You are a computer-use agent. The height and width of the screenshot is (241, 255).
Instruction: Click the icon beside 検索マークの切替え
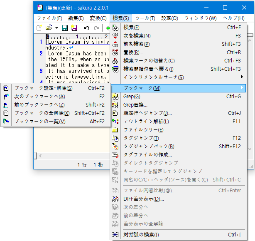coord(115,61)
